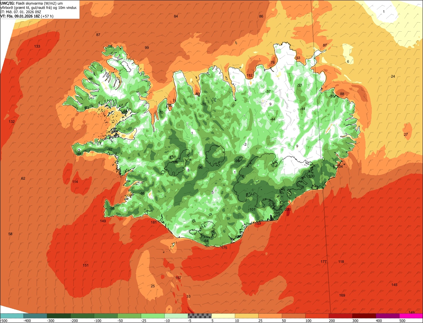Click the magenta legend swatch above 500
The image size is (423, 323).
pos(411,316)
